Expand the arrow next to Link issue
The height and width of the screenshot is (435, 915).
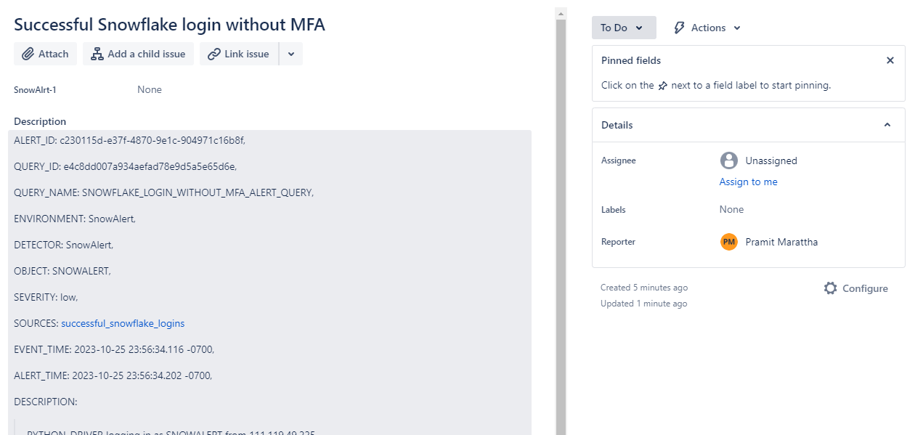(x=290, y=53)
